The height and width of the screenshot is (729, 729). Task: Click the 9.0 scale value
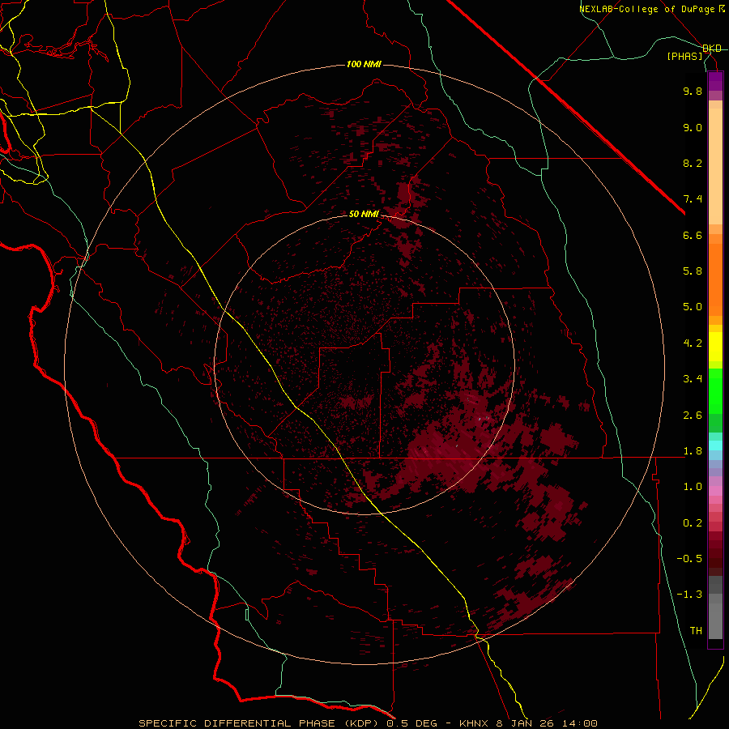tap(693, 127)
